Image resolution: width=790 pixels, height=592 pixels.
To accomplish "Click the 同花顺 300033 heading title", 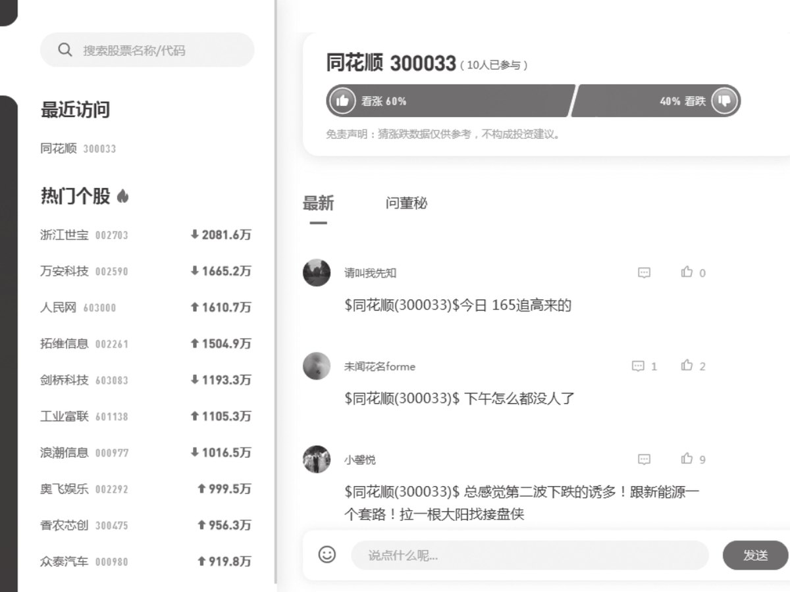I will (x=391, y=63).
